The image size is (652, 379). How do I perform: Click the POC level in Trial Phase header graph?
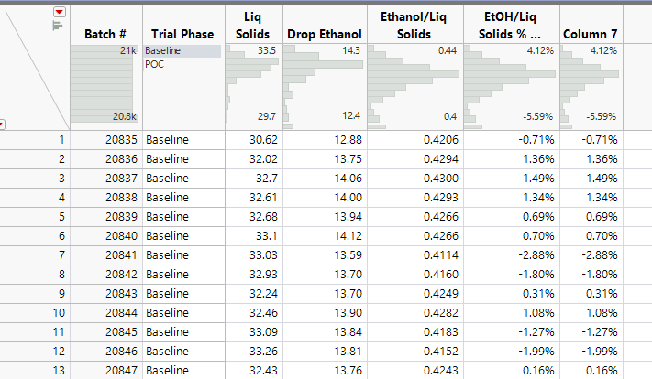154,64
